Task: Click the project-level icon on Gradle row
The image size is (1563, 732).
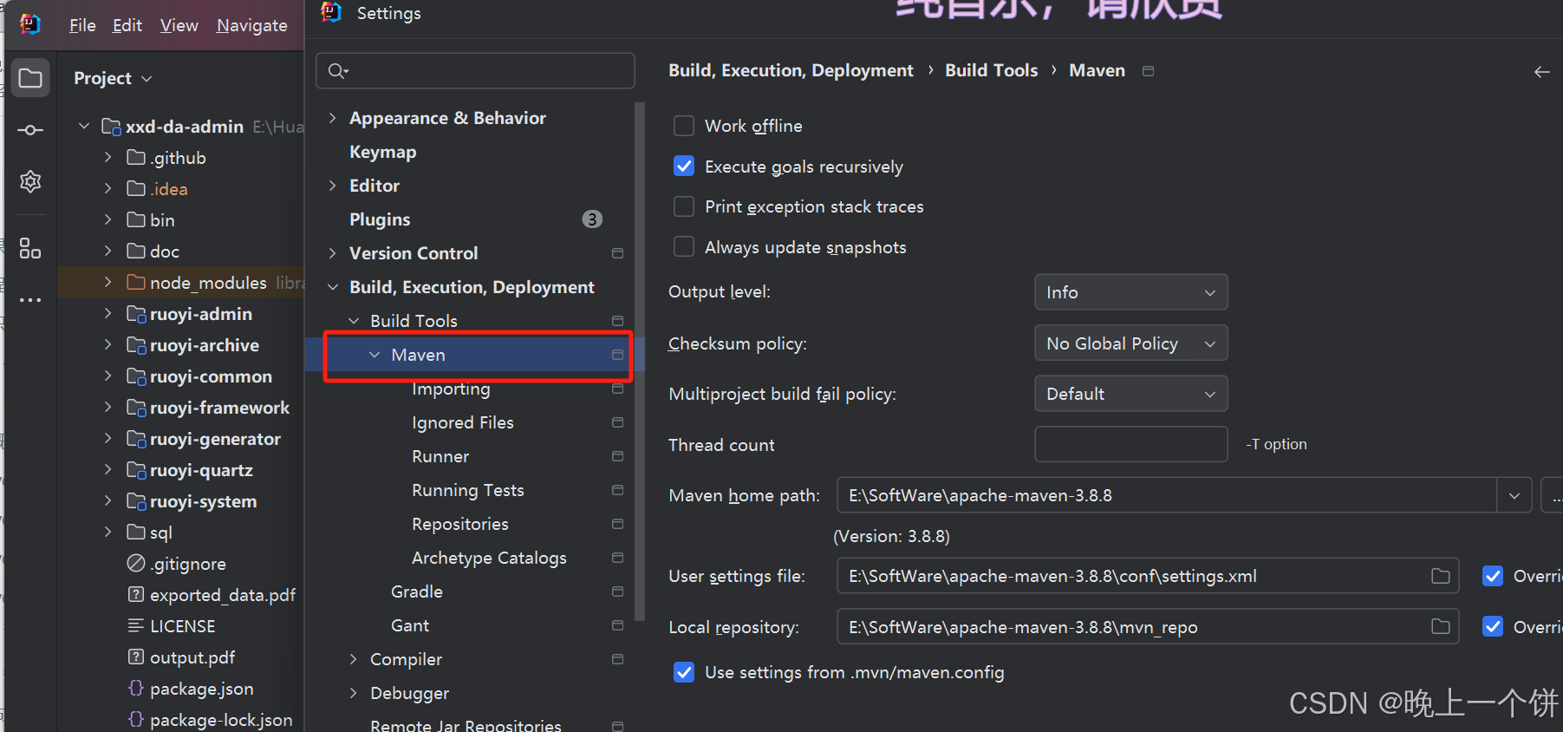Action: (617, 591)
